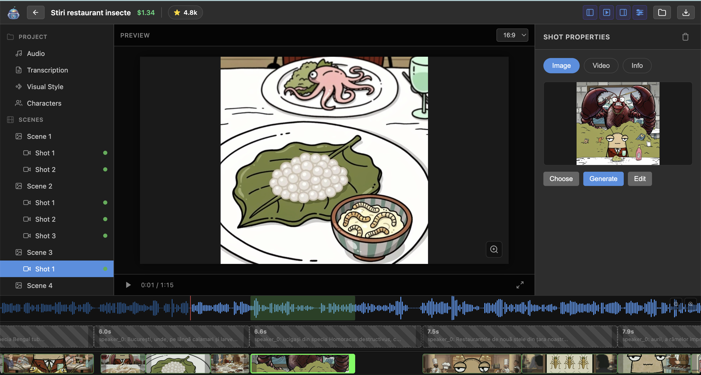This screenshot has width=701, height=375.
Task: Delete shot with trash icon
Action: pyautogui.click(x=685, y=37)
